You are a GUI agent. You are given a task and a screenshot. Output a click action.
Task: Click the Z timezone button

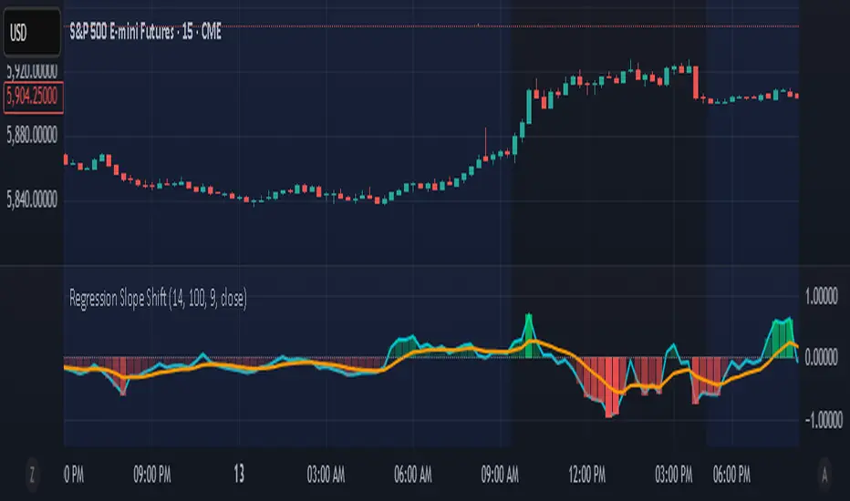32,474
